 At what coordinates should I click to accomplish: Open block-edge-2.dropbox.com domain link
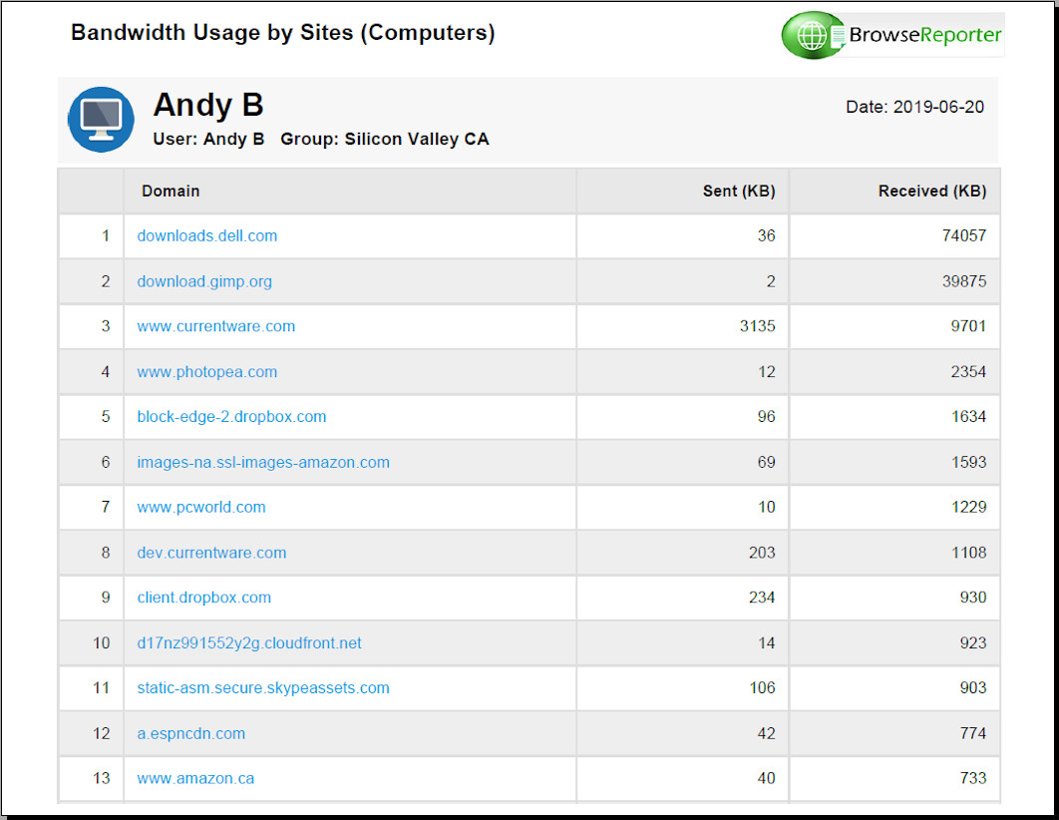click(231, 417)
